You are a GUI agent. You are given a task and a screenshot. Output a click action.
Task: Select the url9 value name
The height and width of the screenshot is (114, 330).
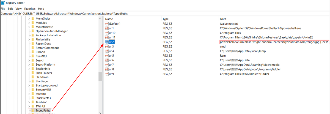click(111, 74)
